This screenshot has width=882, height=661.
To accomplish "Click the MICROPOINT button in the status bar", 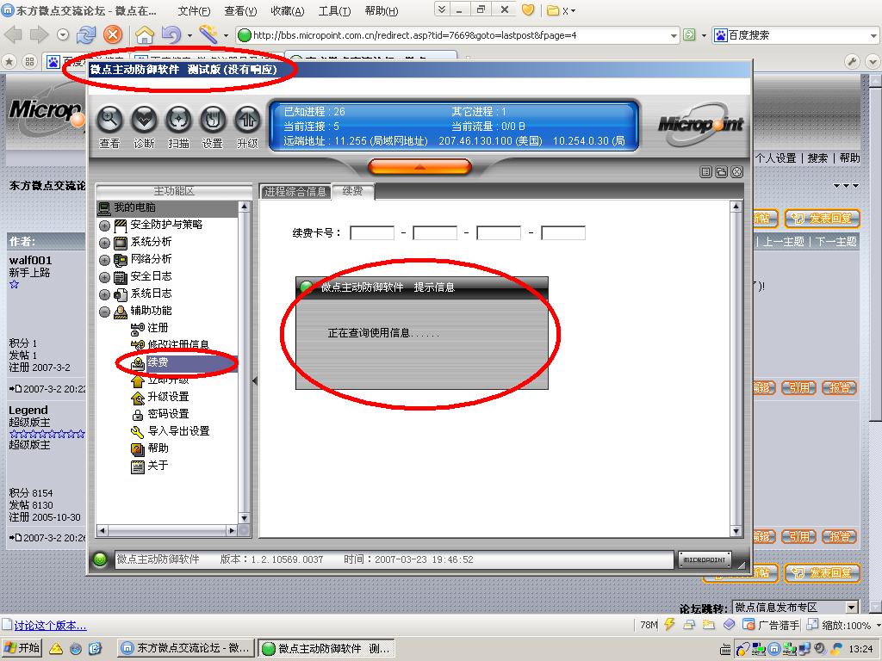I will 705,559.
